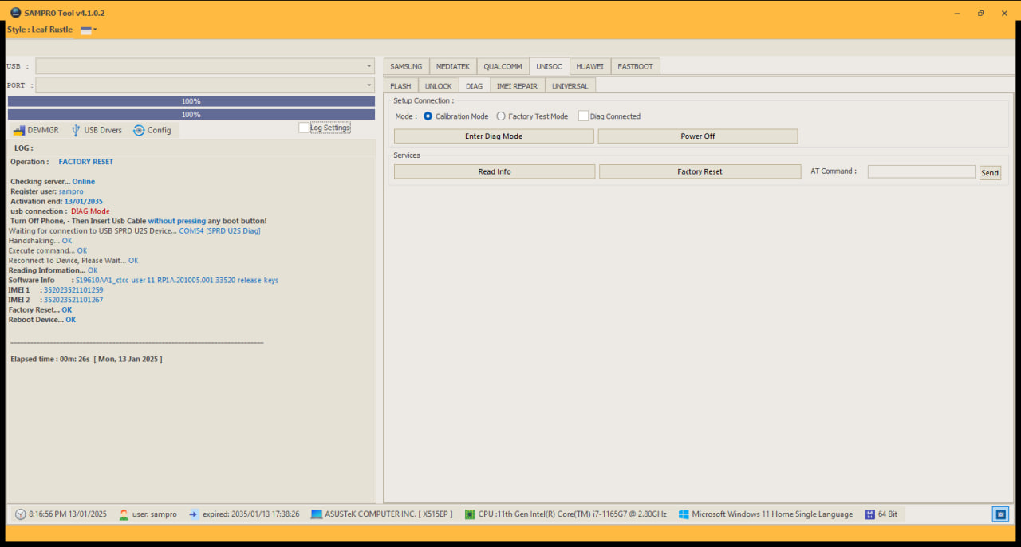The height and width of the screenshot is (547, 1021).
Task: Select Factory Test Mode radio button
Action: pos(501,116)
